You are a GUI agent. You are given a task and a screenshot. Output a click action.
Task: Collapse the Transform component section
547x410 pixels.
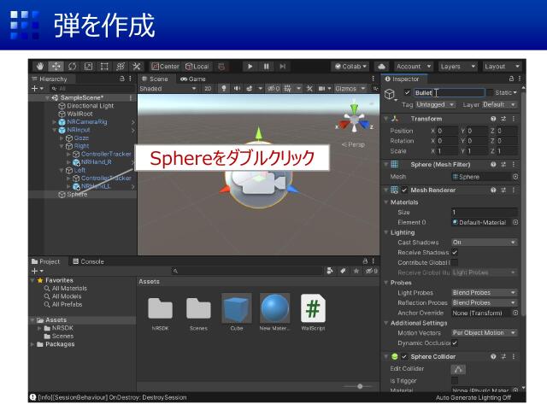click(386, 119)
